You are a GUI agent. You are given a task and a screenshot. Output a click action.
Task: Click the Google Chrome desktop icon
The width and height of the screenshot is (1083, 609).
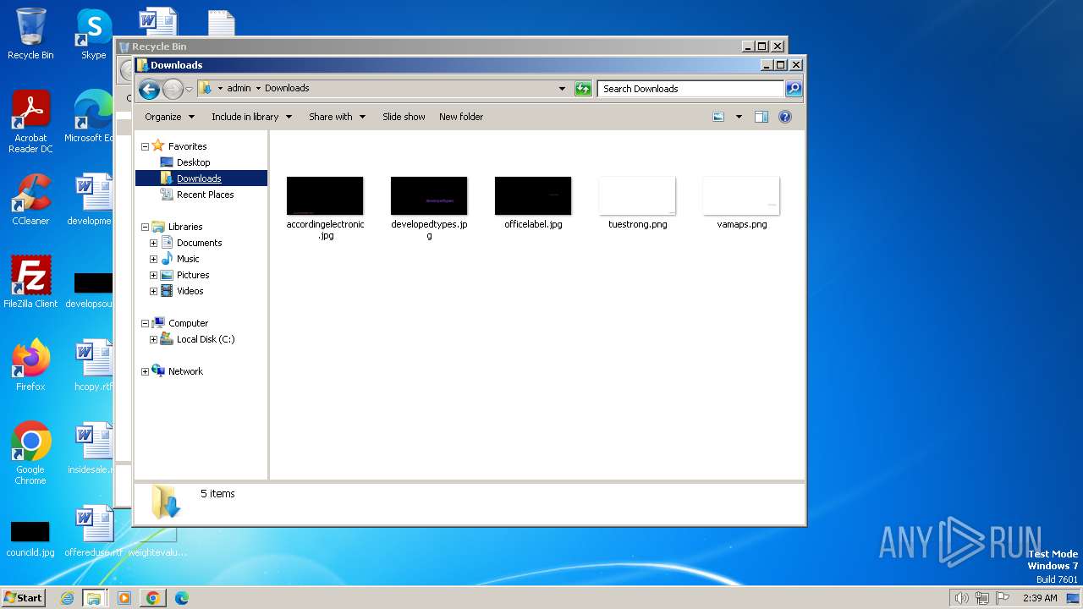click(30, 453)
